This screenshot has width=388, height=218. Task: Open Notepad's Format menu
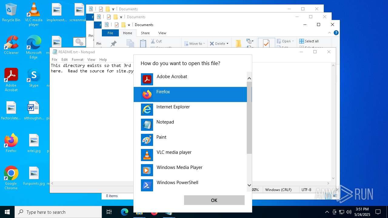(x=78, y=60)
